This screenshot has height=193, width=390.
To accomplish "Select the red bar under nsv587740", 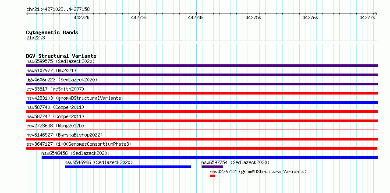I will 202,112.
